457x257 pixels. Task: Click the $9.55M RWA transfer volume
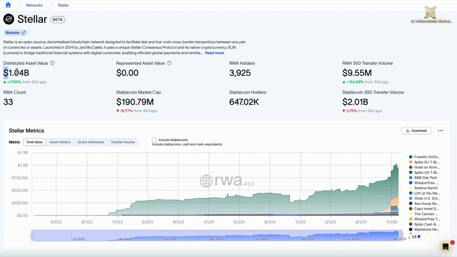tap(357, 73)
